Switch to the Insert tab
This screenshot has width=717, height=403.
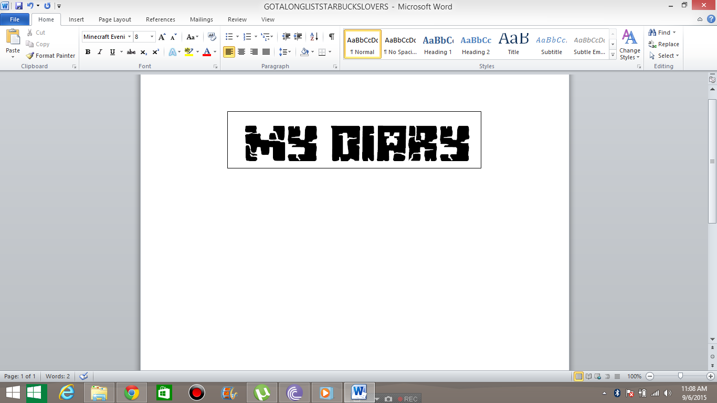click(x=76, y=19)
